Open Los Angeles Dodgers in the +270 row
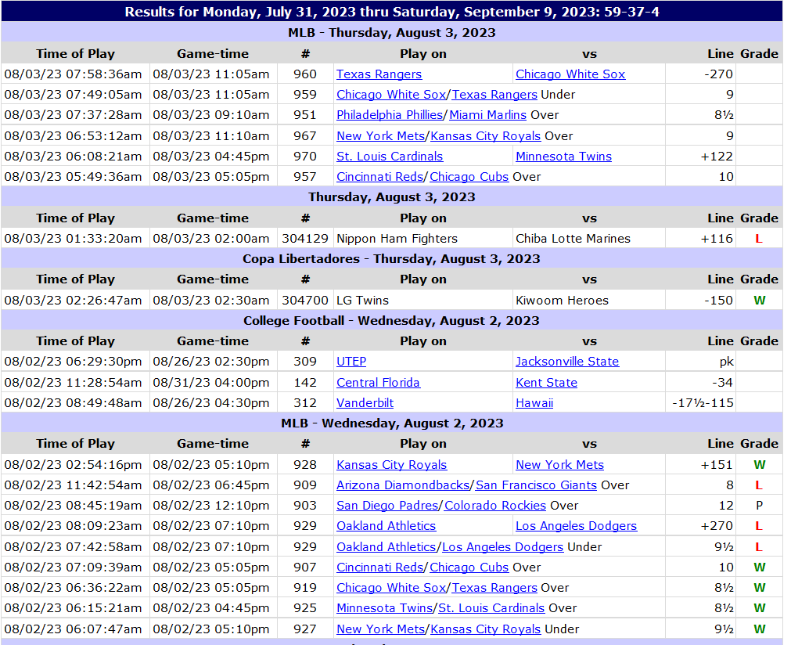 [576, 526]
